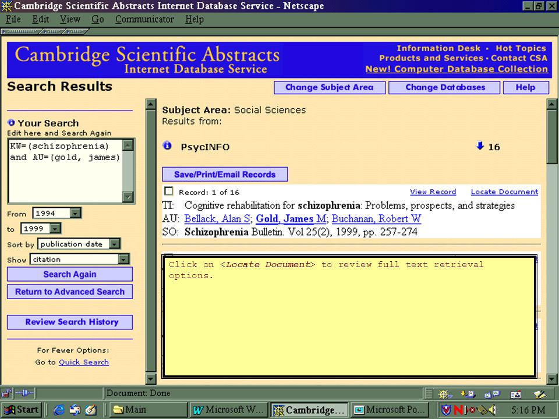Screen dimensions: 559x419
Task: Open the Mailbox icon in component bar
Action: (468, 394)
